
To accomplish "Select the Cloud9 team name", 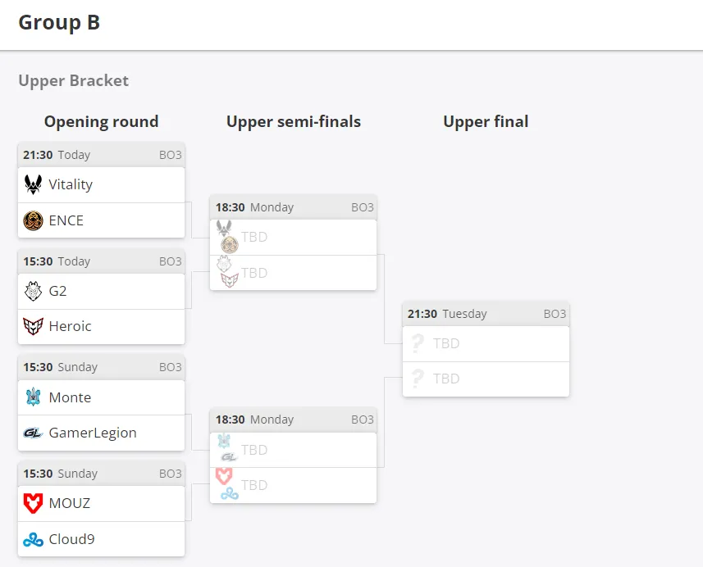I will pos(71,539).
